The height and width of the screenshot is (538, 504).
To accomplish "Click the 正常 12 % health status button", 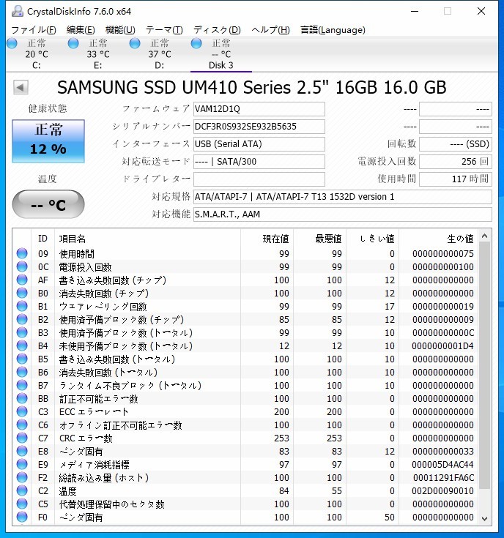I will tap(48, 141).
